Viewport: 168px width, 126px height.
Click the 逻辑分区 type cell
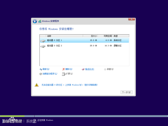pyautogui.click(x=118, y=46)
